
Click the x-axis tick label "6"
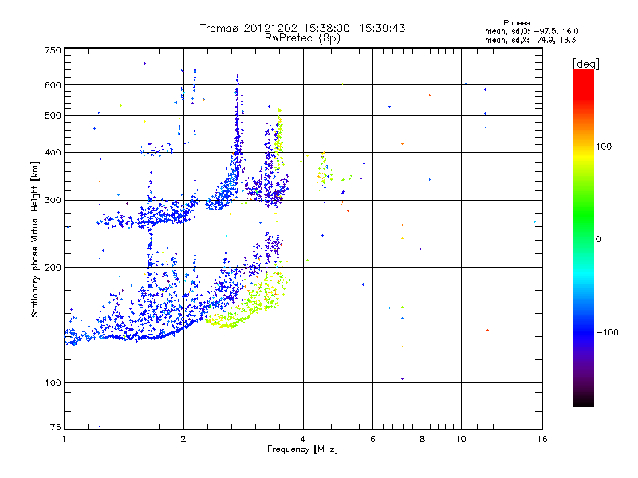pos(372,439)
